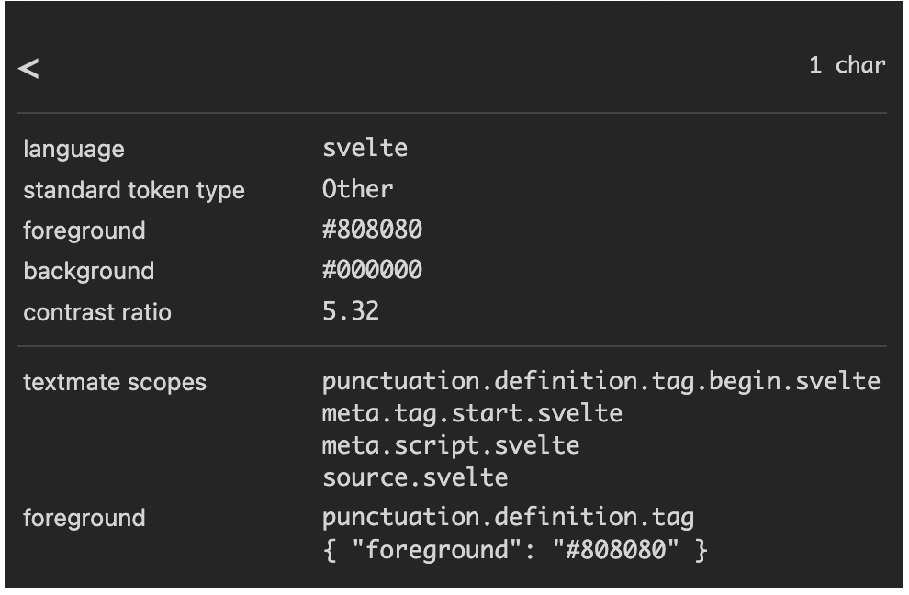This screenshot has width=909, height=595.
Task: Click the 'language' row label
Action: click(73, 149)
